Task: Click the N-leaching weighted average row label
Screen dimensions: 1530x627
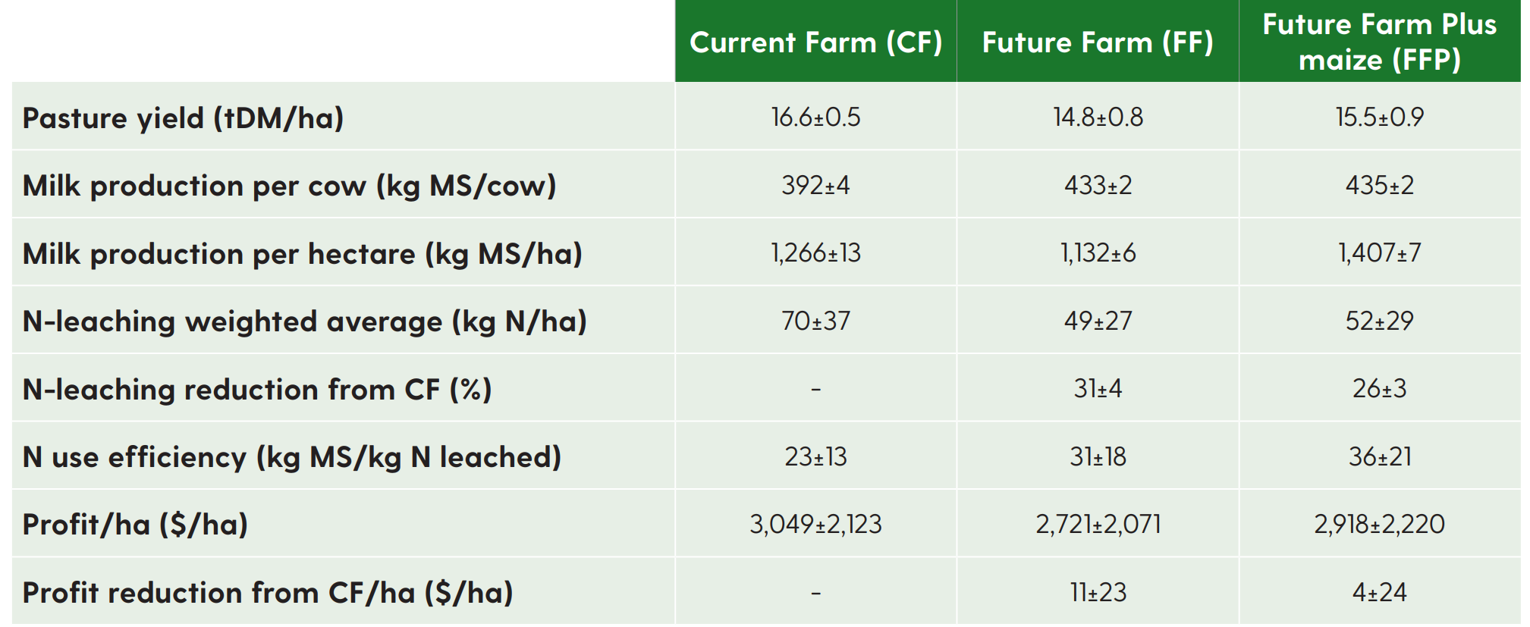Action: click(x=305, y=321)
